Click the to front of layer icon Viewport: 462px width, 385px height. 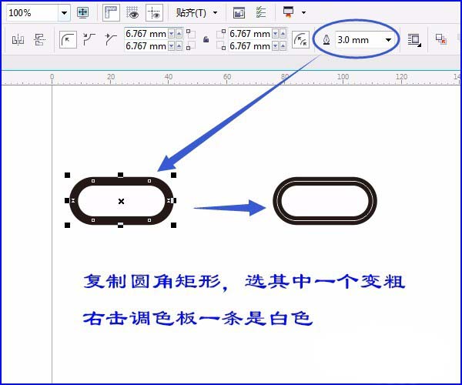pyautogui.click(x=440, y=39)
